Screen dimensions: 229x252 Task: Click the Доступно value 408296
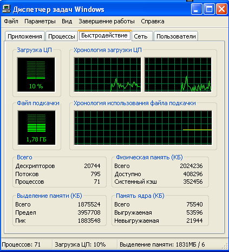193,174
